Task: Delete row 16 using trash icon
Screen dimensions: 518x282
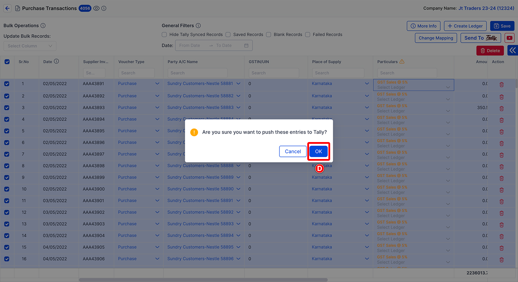Action: click(x=501, y=260)
